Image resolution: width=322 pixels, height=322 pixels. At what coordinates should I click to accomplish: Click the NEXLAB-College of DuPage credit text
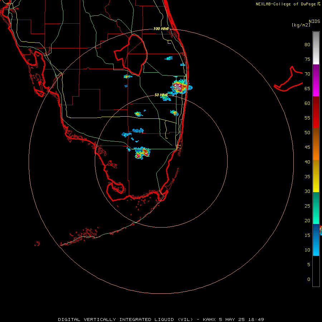(x=288, y=4)
